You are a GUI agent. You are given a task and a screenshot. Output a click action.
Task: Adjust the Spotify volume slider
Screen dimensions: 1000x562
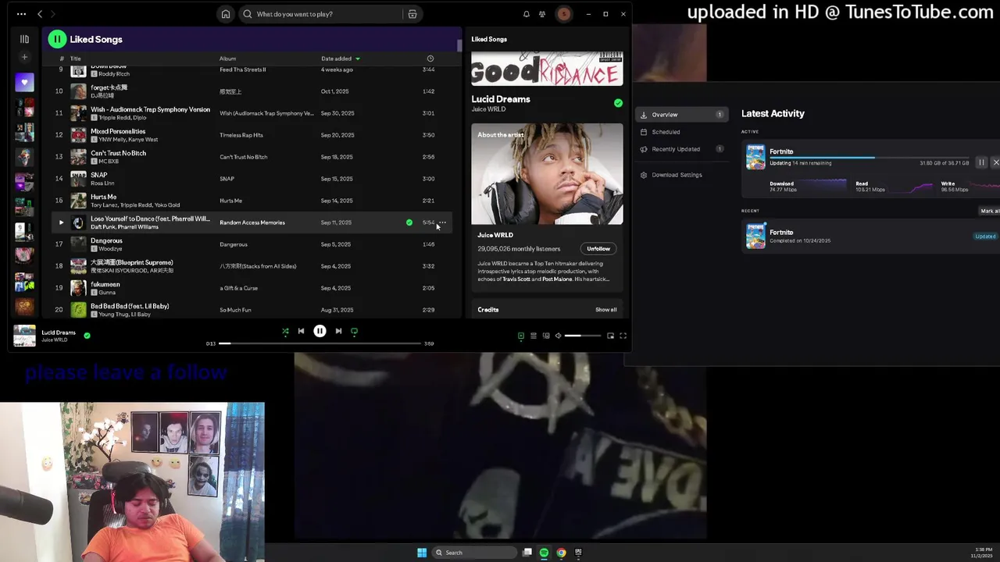pyautogui.click(x=583, y=336)
